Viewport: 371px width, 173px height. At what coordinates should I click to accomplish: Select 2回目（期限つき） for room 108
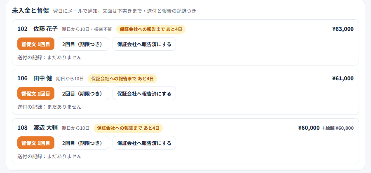[83, 143]
